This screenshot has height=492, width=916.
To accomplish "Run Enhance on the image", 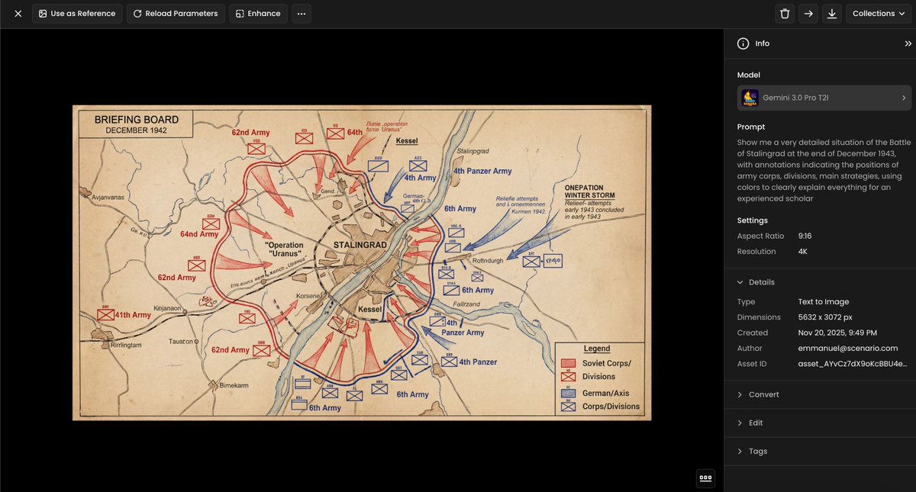I will (x=257, y=13).
